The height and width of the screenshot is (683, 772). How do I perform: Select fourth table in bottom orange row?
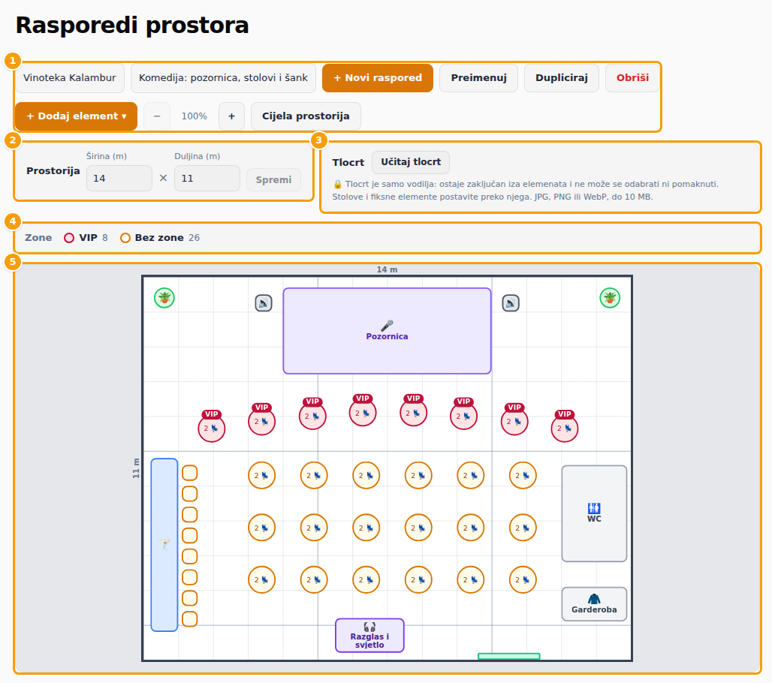[418, 579]
